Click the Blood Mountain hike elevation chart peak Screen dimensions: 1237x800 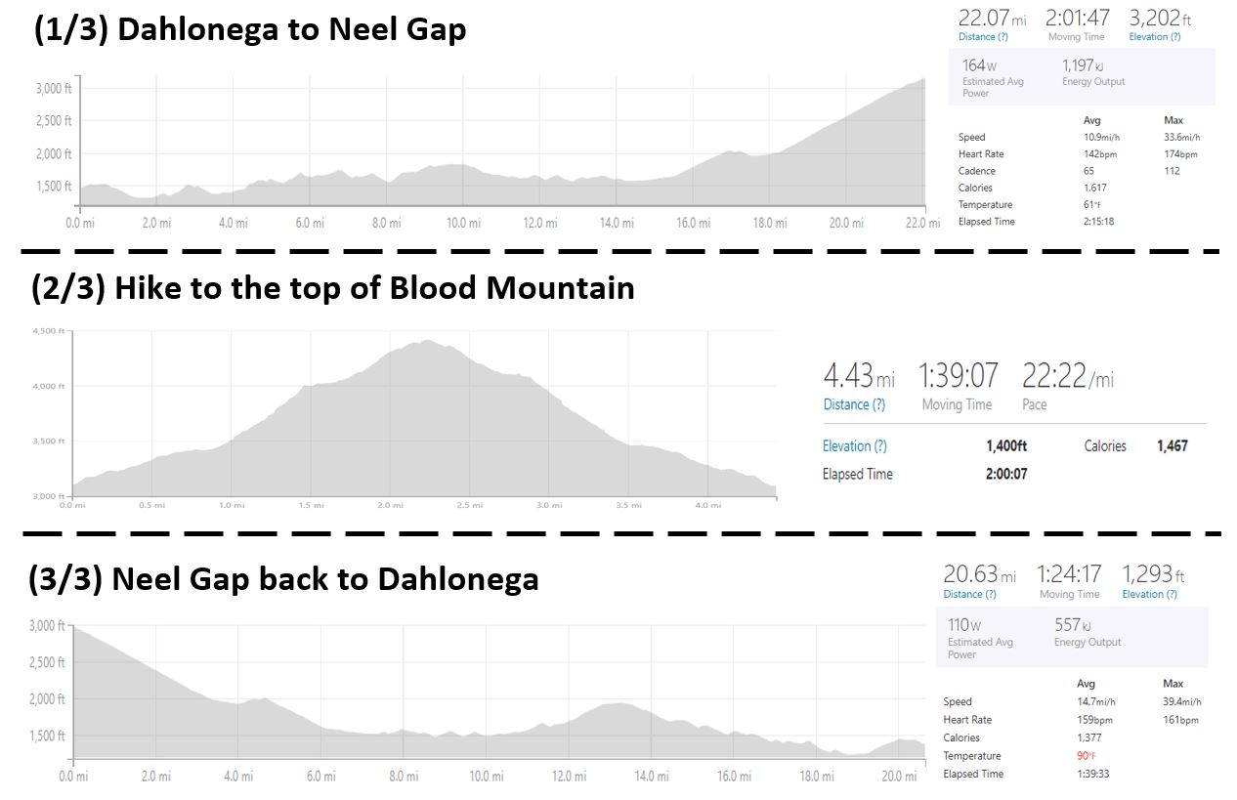click(x=427, y=344)
